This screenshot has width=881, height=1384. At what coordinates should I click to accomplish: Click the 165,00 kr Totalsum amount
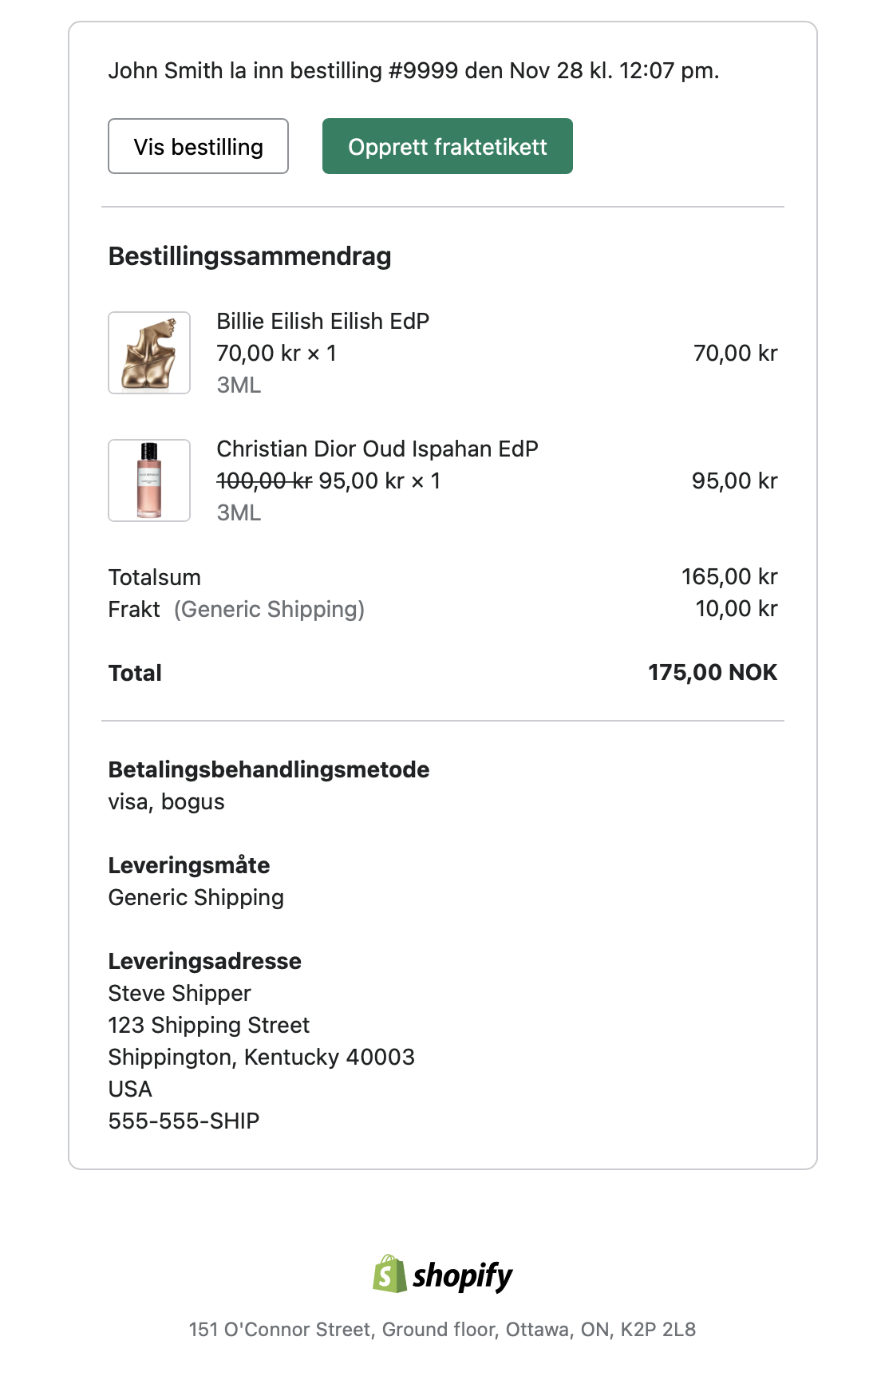pyautogui.click(x=729, y=576)
